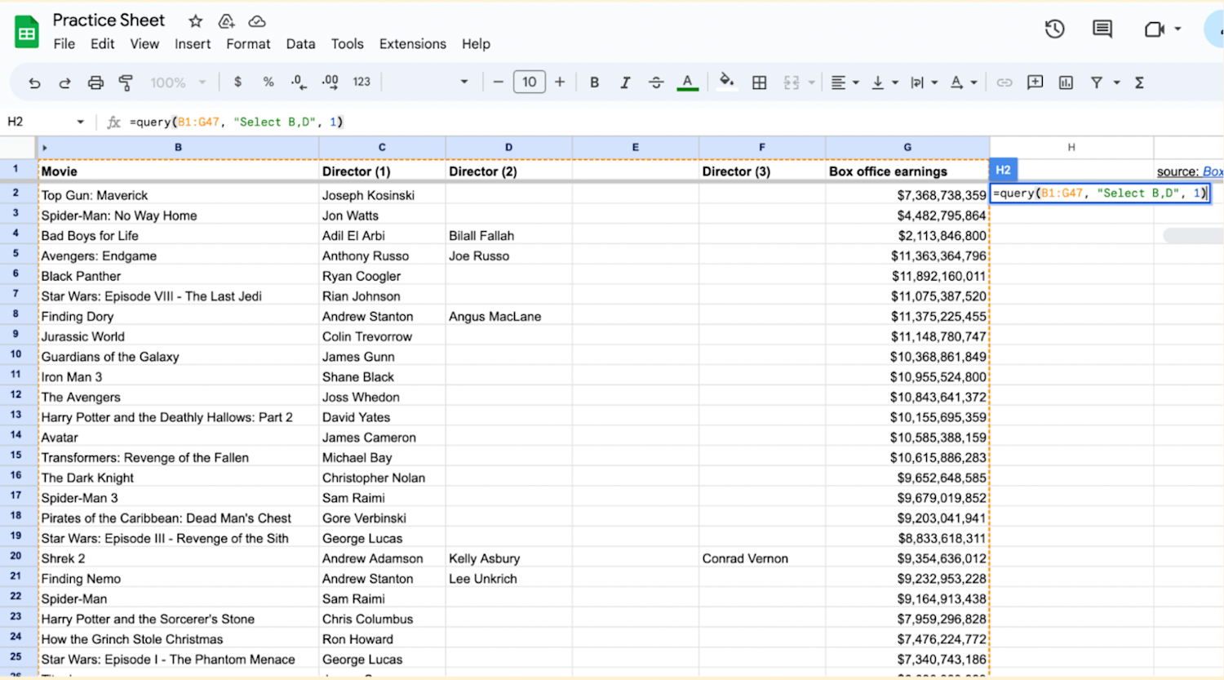Viewport: 1224px width, 680px height.
Task: Format as currency with dollar icon
Action: point(237,82)
